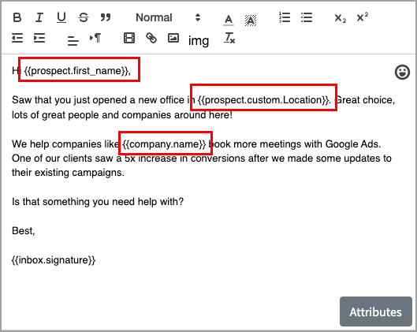The width and height of the screenshot is (417, 332).
Task: Toggle underline formatting
Action: click(x=61, y=17)
